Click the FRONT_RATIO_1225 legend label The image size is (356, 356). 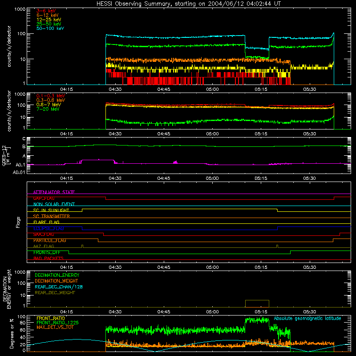[x=58, y=323]
